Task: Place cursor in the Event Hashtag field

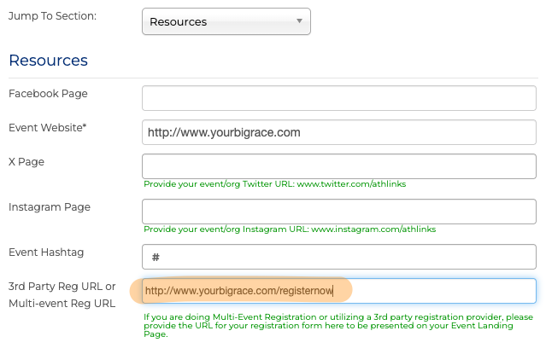Action: [338, 257]
